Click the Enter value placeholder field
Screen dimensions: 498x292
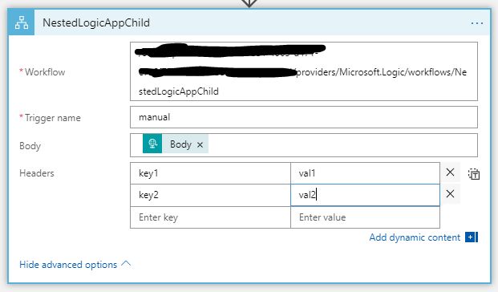[365, 217]
